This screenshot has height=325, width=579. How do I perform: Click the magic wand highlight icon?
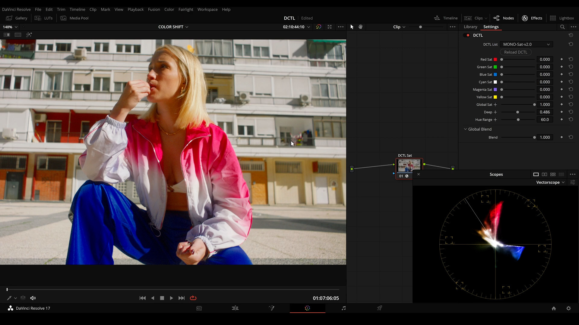(29, 35)
